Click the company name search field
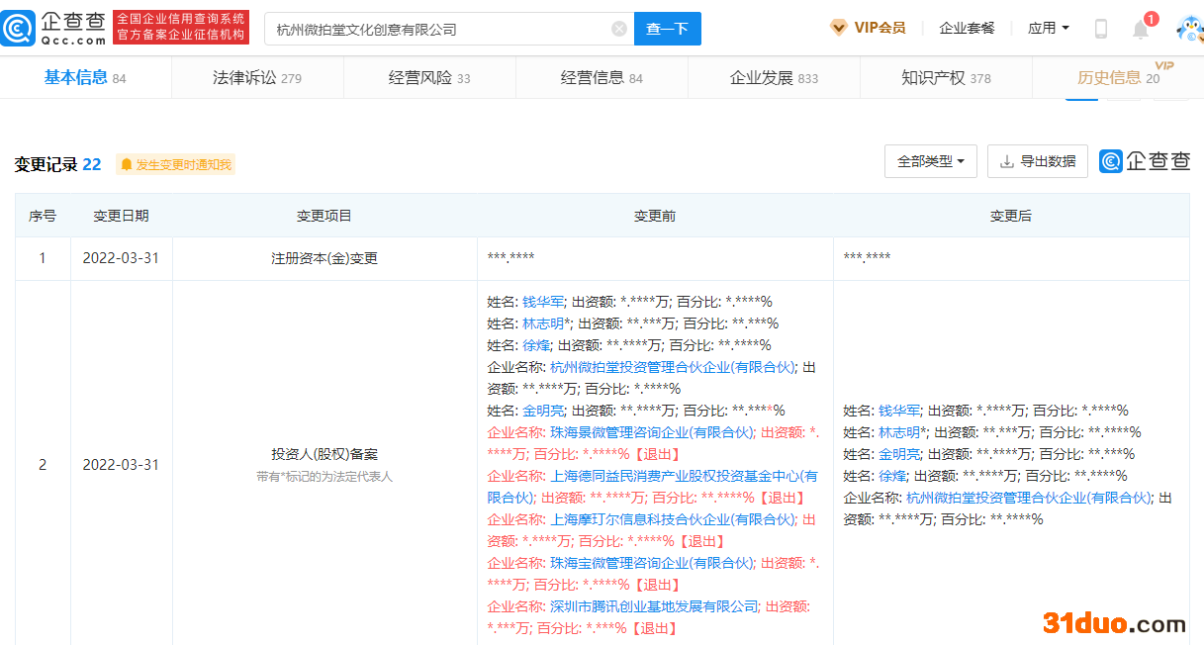 [x=435, y=29]
